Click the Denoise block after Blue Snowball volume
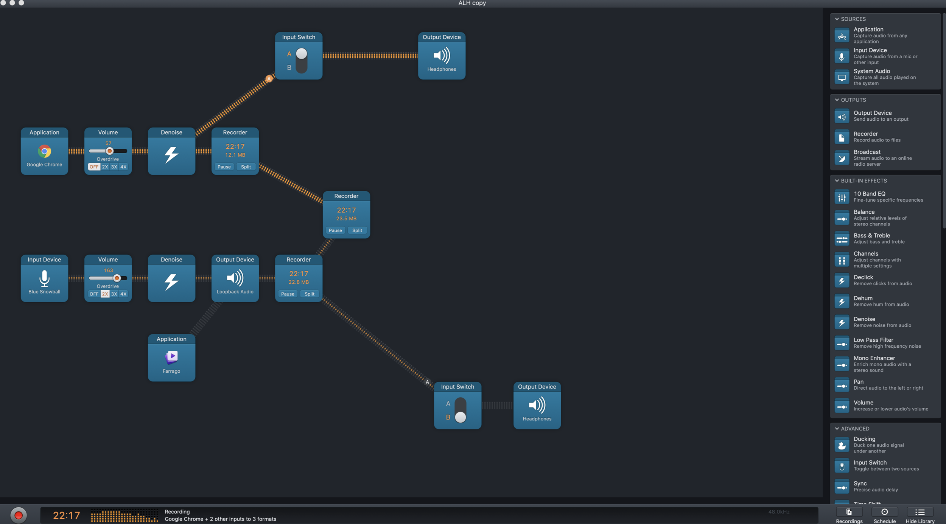 click(171, 278)
